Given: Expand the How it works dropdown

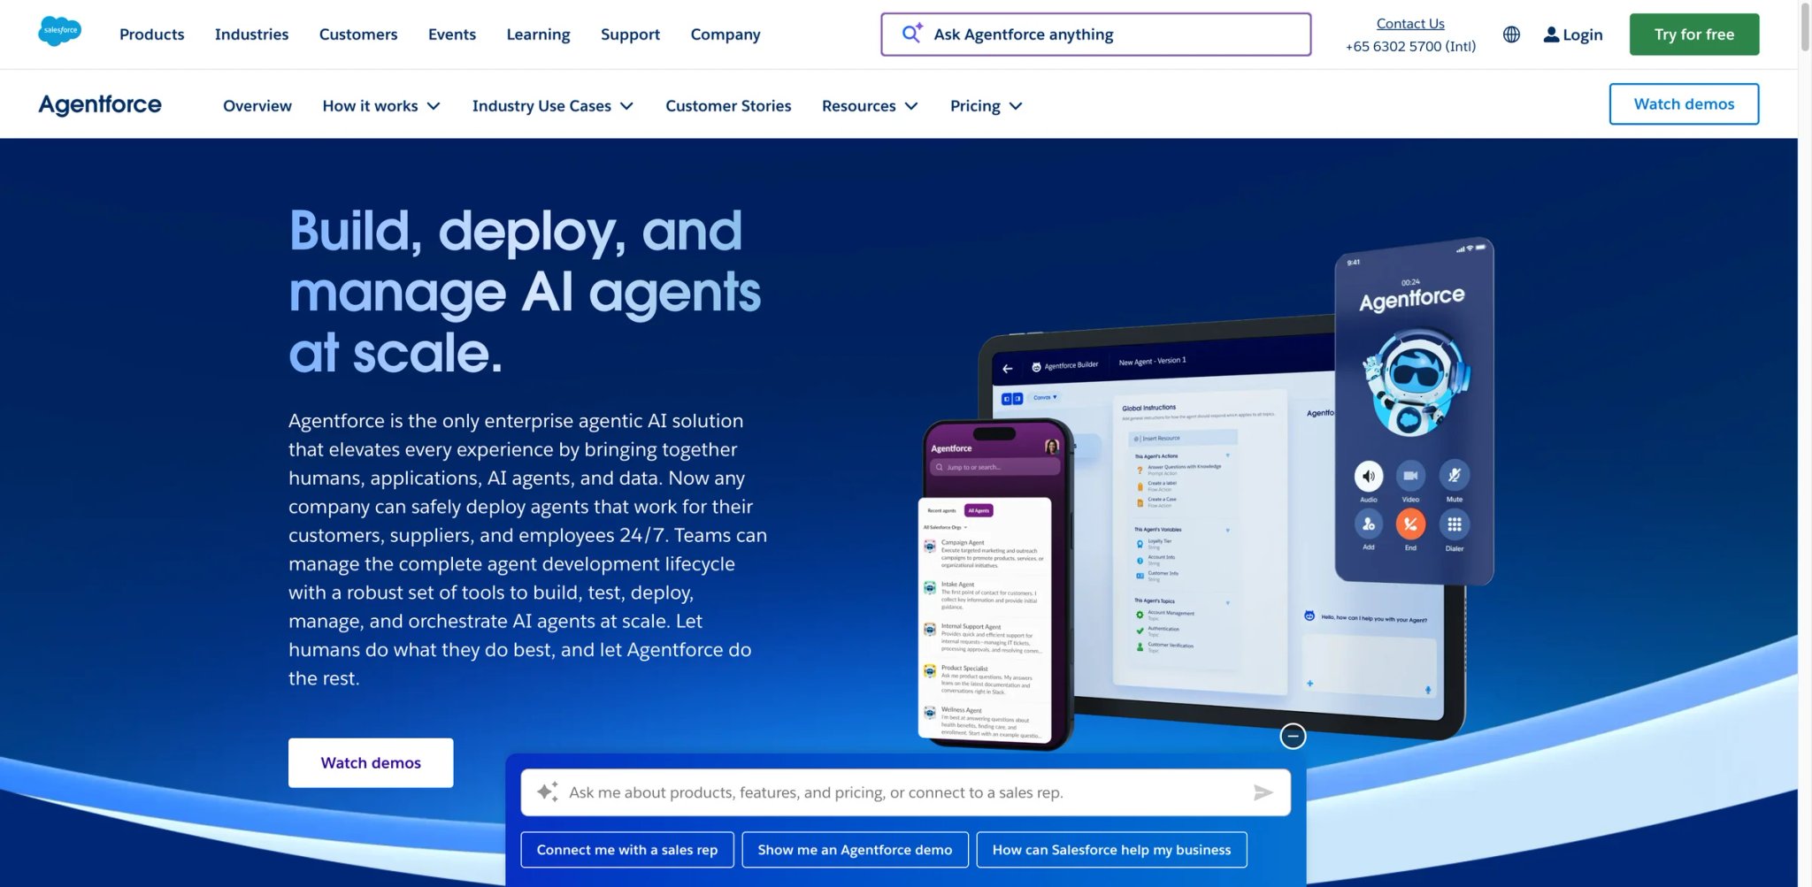Looking at the screenshot, I should point(381,106).
